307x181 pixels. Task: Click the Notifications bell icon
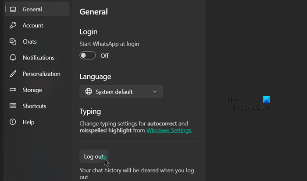13,58
